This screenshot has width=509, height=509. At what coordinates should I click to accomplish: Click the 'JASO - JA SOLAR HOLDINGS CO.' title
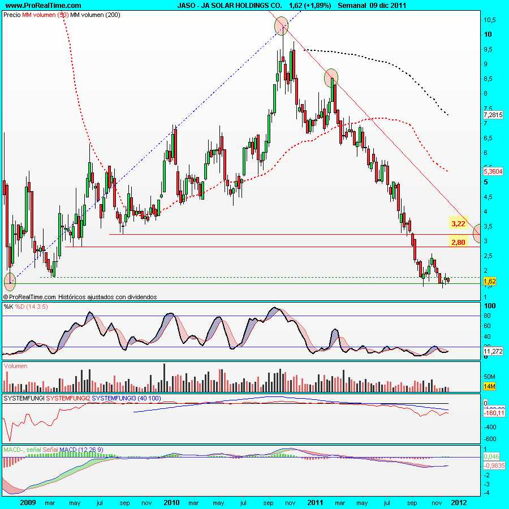230,6
